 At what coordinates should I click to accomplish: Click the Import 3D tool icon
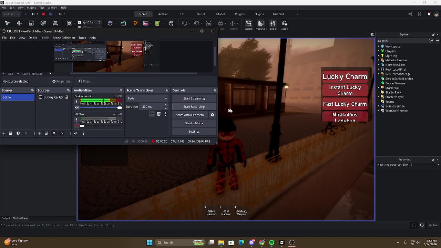tap(171, 23)
